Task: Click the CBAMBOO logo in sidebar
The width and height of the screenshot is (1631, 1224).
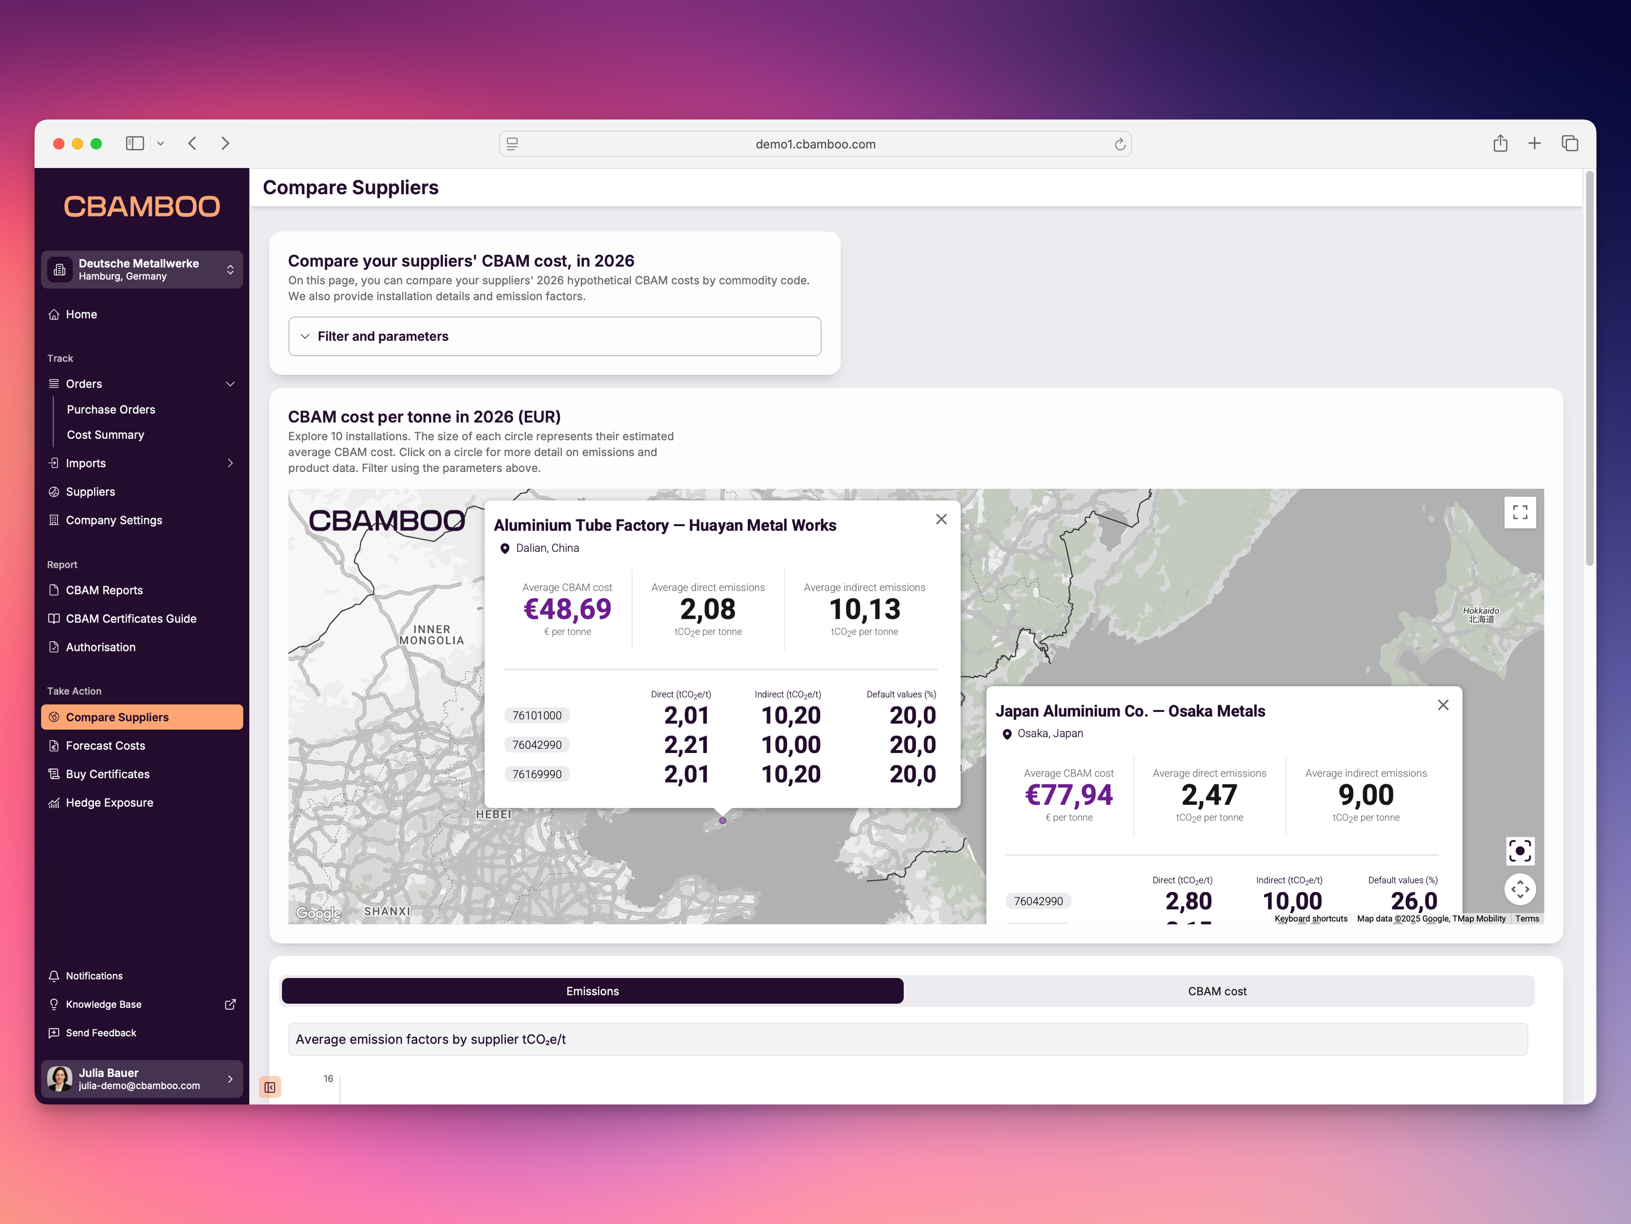Action: 141,206
